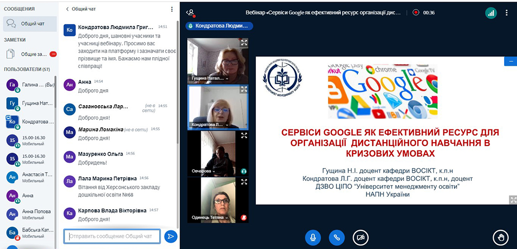Click the Google logo image on slide
Screen dimensions: 517x249
click(x=383, y=91)
